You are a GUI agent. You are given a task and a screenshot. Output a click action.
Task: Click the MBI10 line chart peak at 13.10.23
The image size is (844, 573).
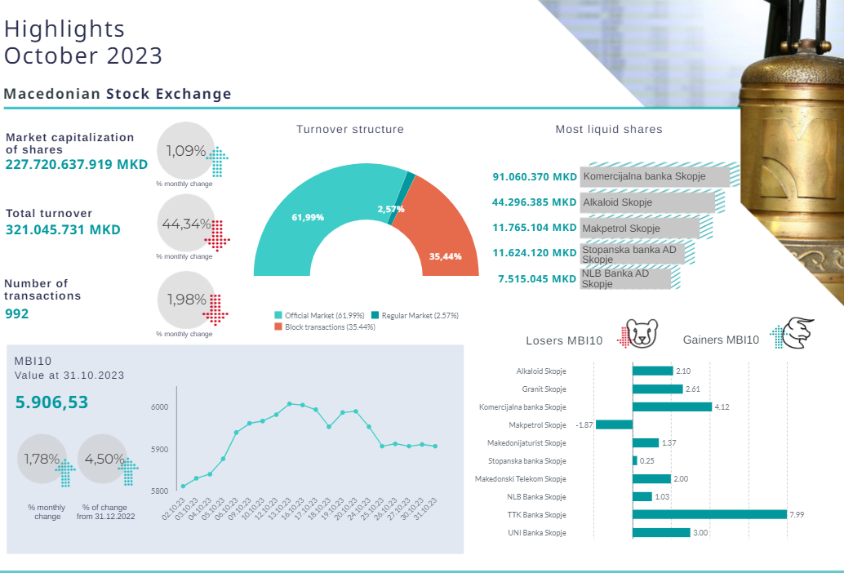tap(290, 403)
